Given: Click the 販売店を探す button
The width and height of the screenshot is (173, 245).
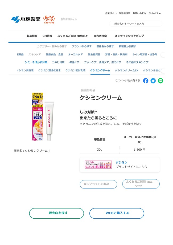Looking at the screenshot, I should pos(56,213).
